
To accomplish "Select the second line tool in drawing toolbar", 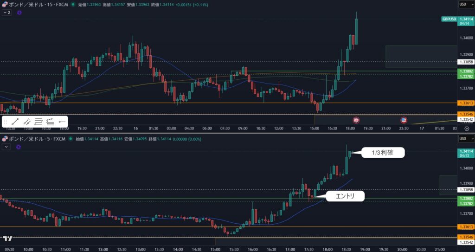I will coord(27,122).
